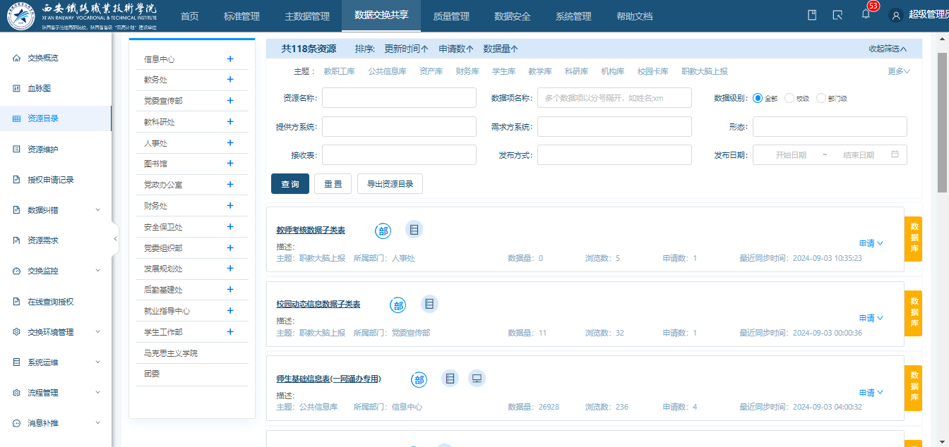Screen dimensions: 949x447
Task: Open the 主数据管理 top menu
Action: coord(306,16)
